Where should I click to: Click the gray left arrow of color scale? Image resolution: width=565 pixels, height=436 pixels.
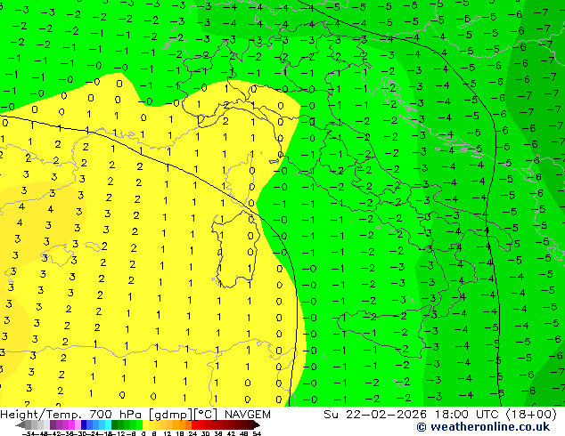pyautogui.click(x=20, y=424)
